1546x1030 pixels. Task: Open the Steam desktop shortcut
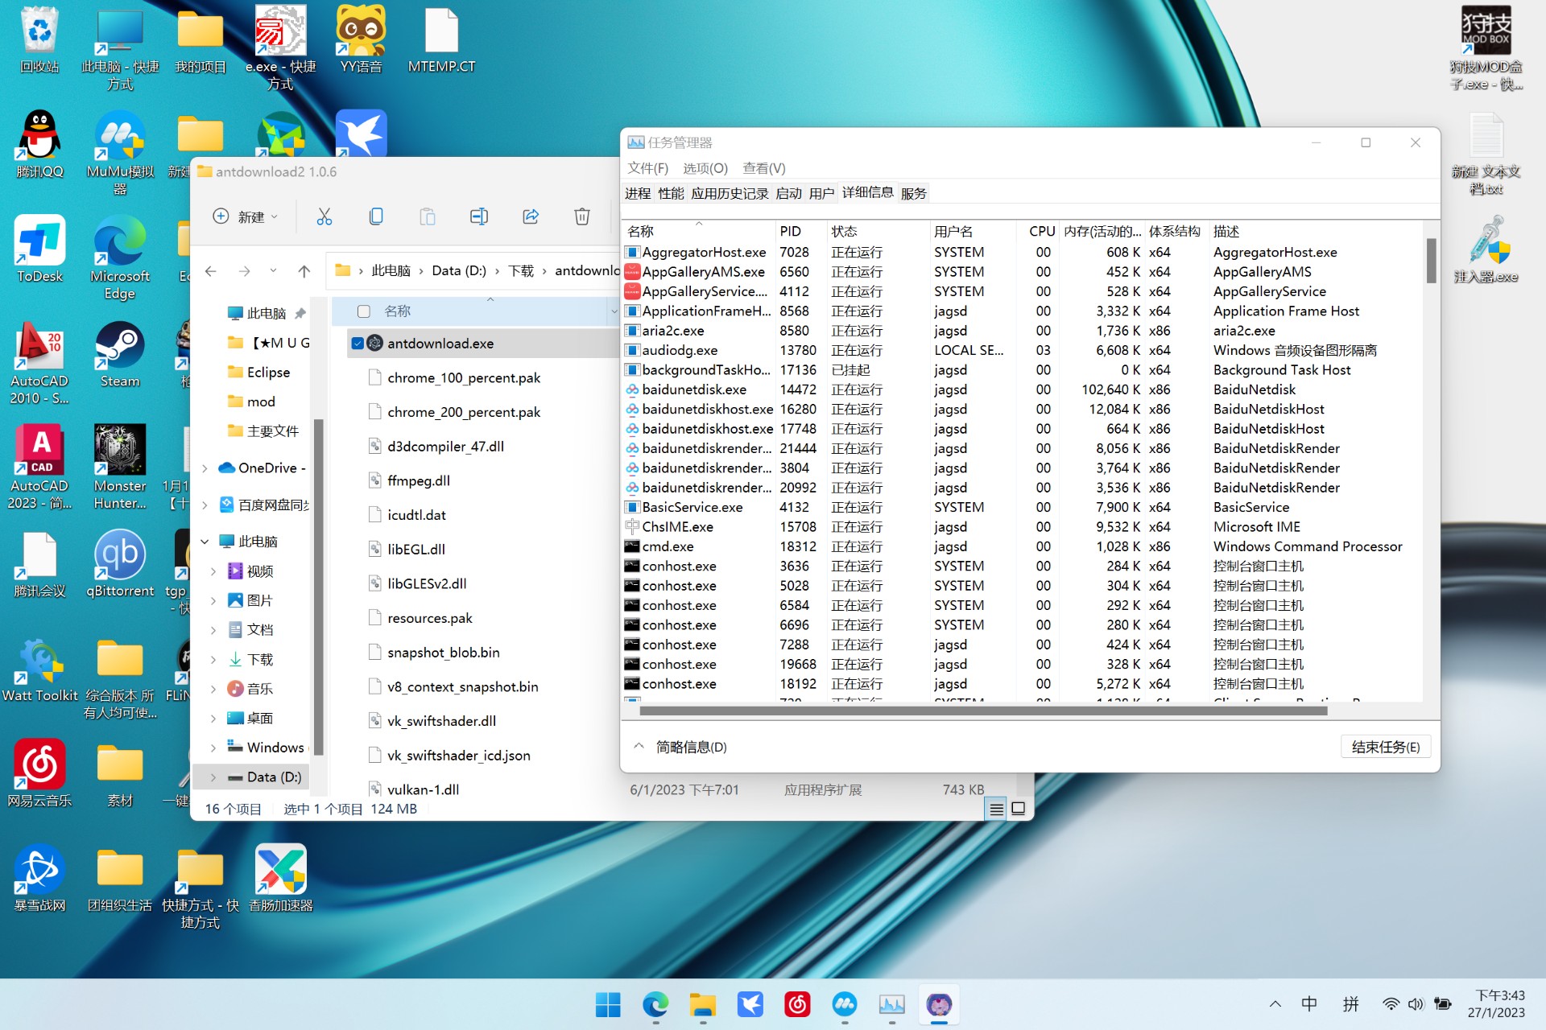tap(120, 355)
